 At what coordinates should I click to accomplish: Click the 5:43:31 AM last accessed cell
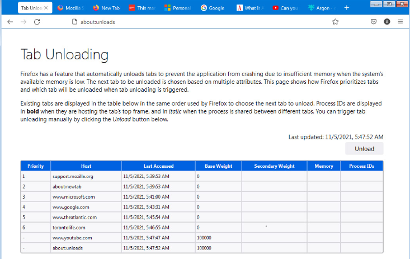click(158, 206)
